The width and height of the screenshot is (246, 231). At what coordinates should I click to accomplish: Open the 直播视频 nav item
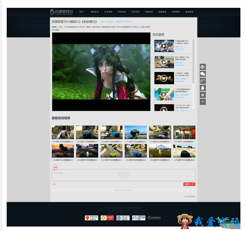click(x=162, y=12)
